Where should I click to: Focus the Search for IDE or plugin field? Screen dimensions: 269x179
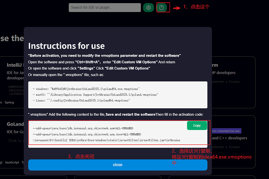point(104,7)
